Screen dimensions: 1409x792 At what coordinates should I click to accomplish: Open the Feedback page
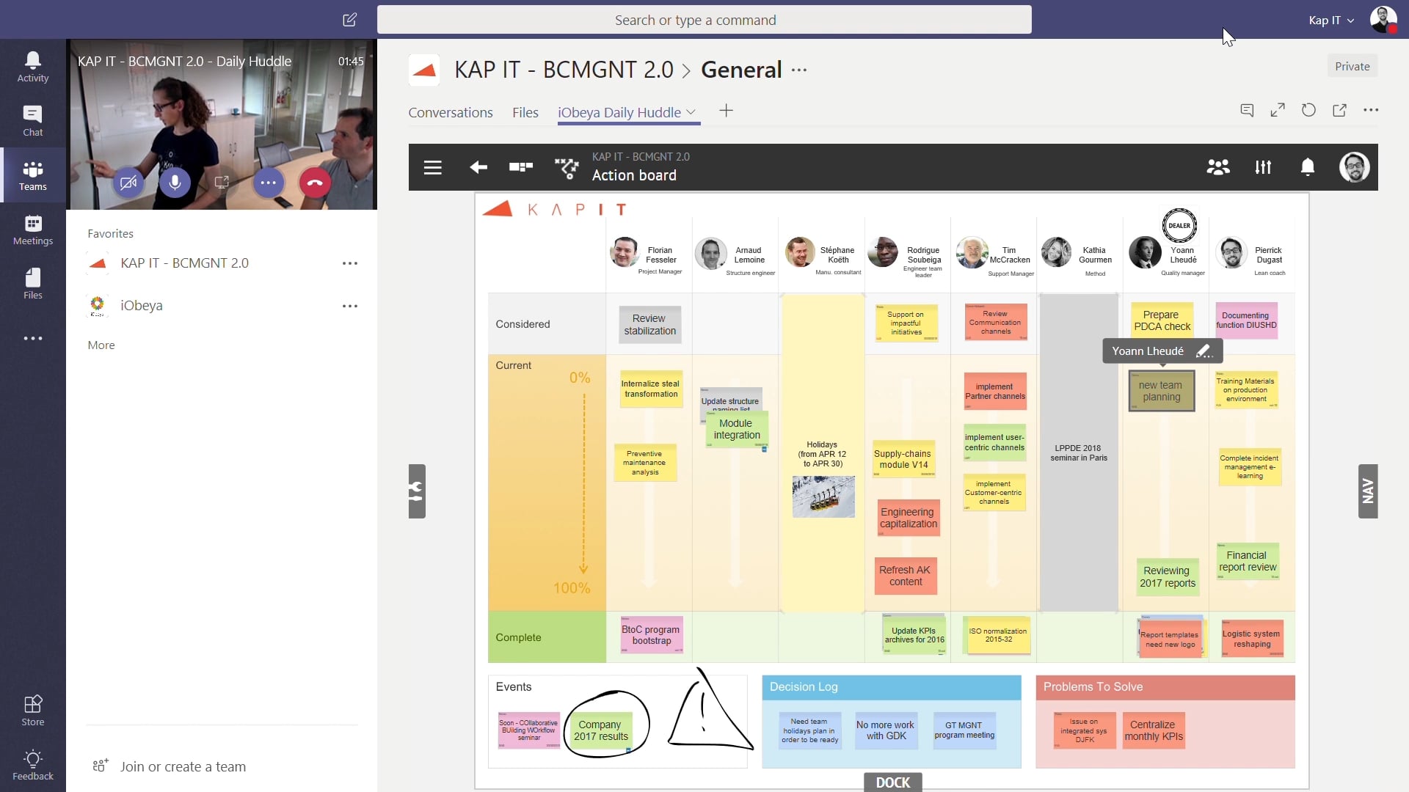coord(33,765)
